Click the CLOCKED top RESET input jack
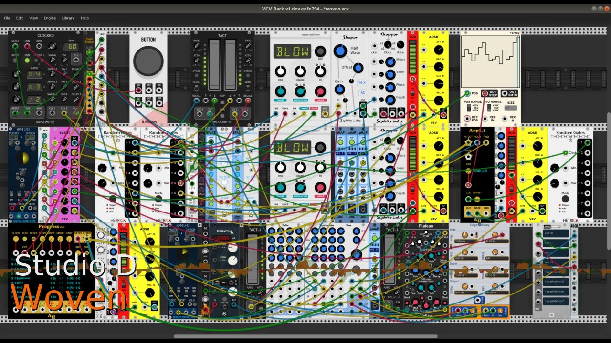This screenshot has width=611, height=343. click(16, 47)
